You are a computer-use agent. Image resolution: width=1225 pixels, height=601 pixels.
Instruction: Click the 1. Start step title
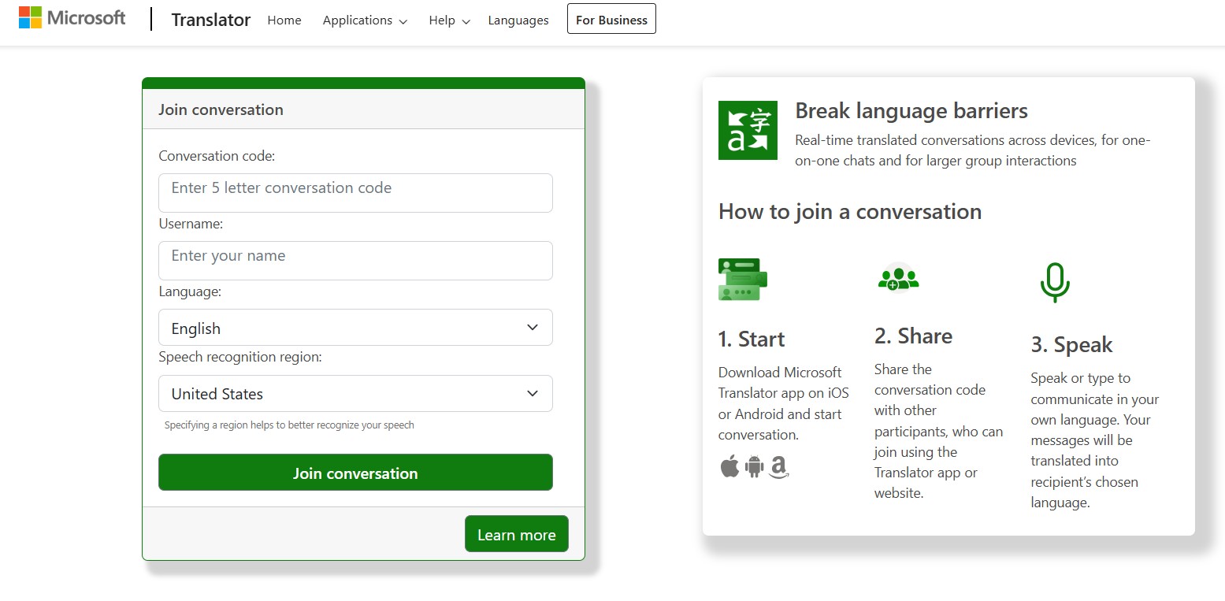752,339
